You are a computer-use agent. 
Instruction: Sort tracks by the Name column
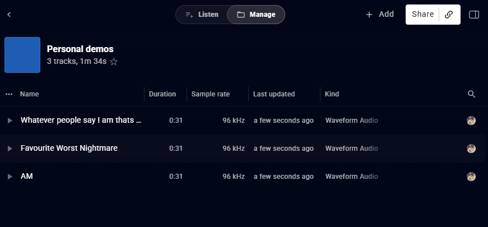(30, 94)
